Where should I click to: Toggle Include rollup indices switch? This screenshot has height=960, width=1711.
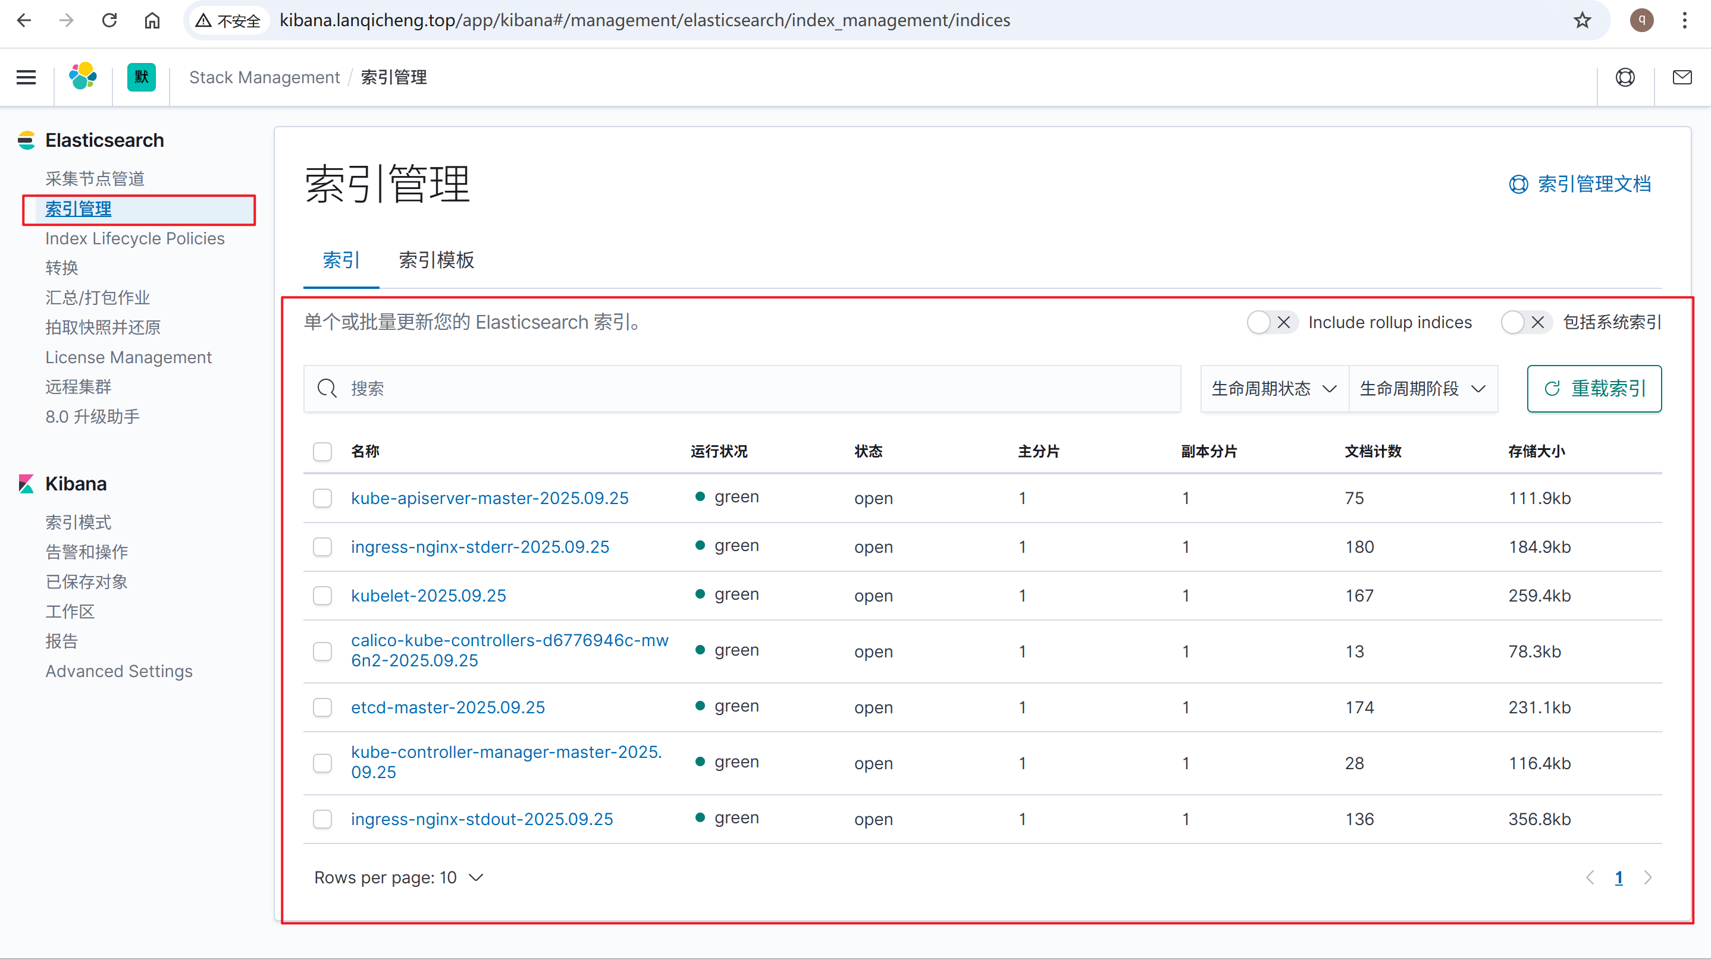pos(1272,322)
